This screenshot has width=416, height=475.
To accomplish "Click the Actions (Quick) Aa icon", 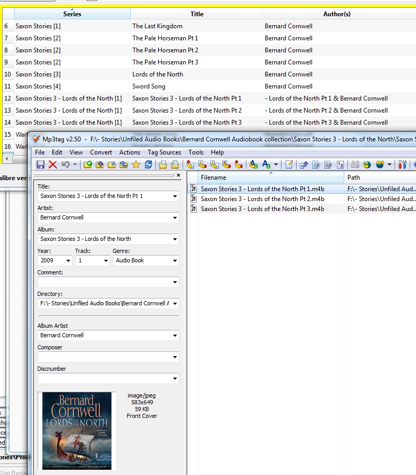I will (266, 164).
